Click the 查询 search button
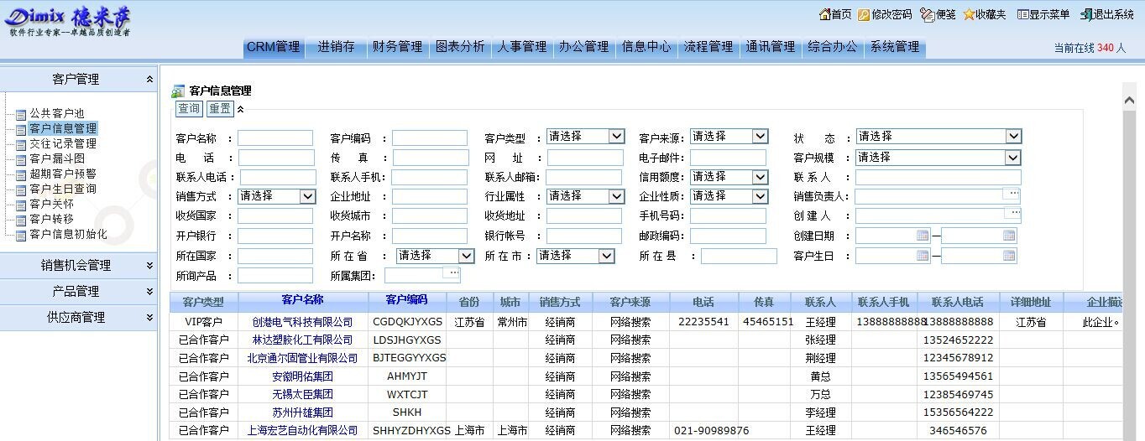Screen dimensions: 1145x441 click(x=189, y=109)
